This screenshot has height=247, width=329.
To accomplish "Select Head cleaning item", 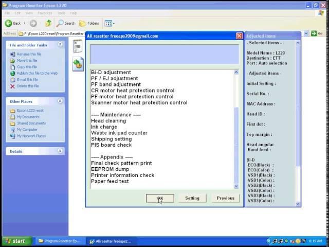I will click(108, 121).
